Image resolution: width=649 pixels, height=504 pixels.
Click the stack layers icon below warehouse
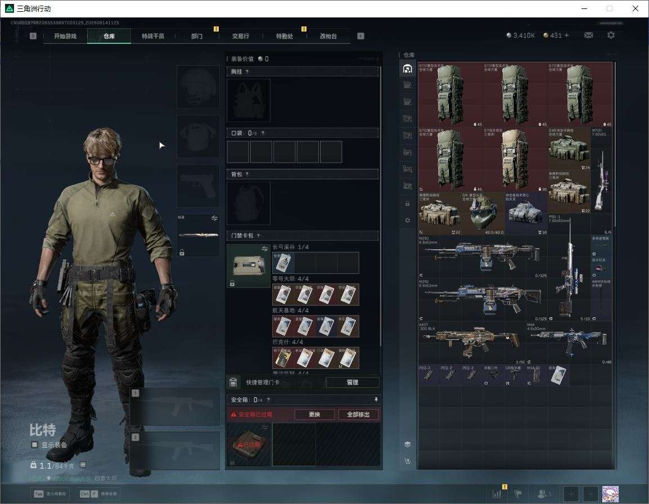tap(407, 444)
